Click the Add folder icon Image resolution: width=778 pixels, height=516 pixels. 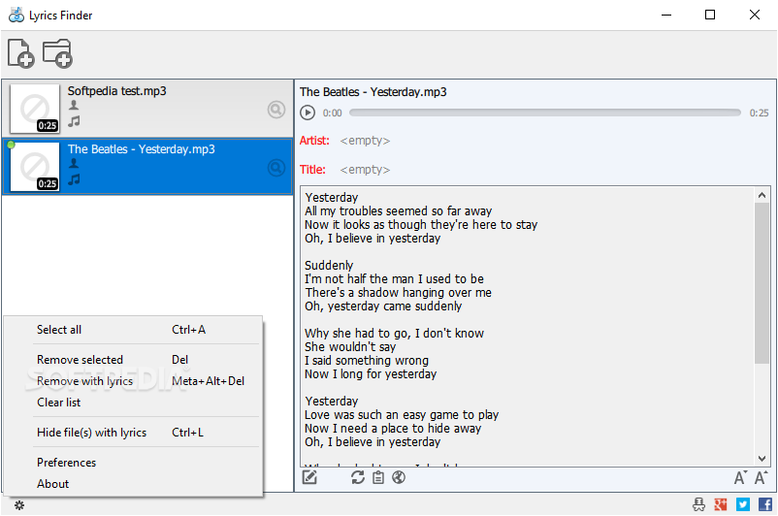point(57,53)
